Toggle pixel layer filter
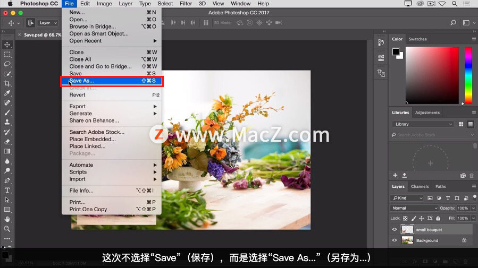Viewport: 478px width, 268px height. pos(430,198)
